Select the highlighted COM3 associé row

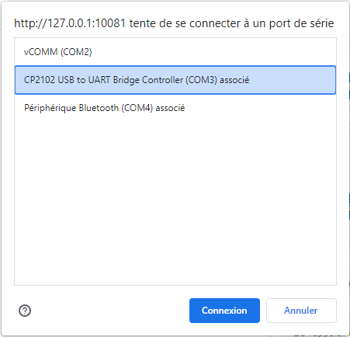(175, 80)
